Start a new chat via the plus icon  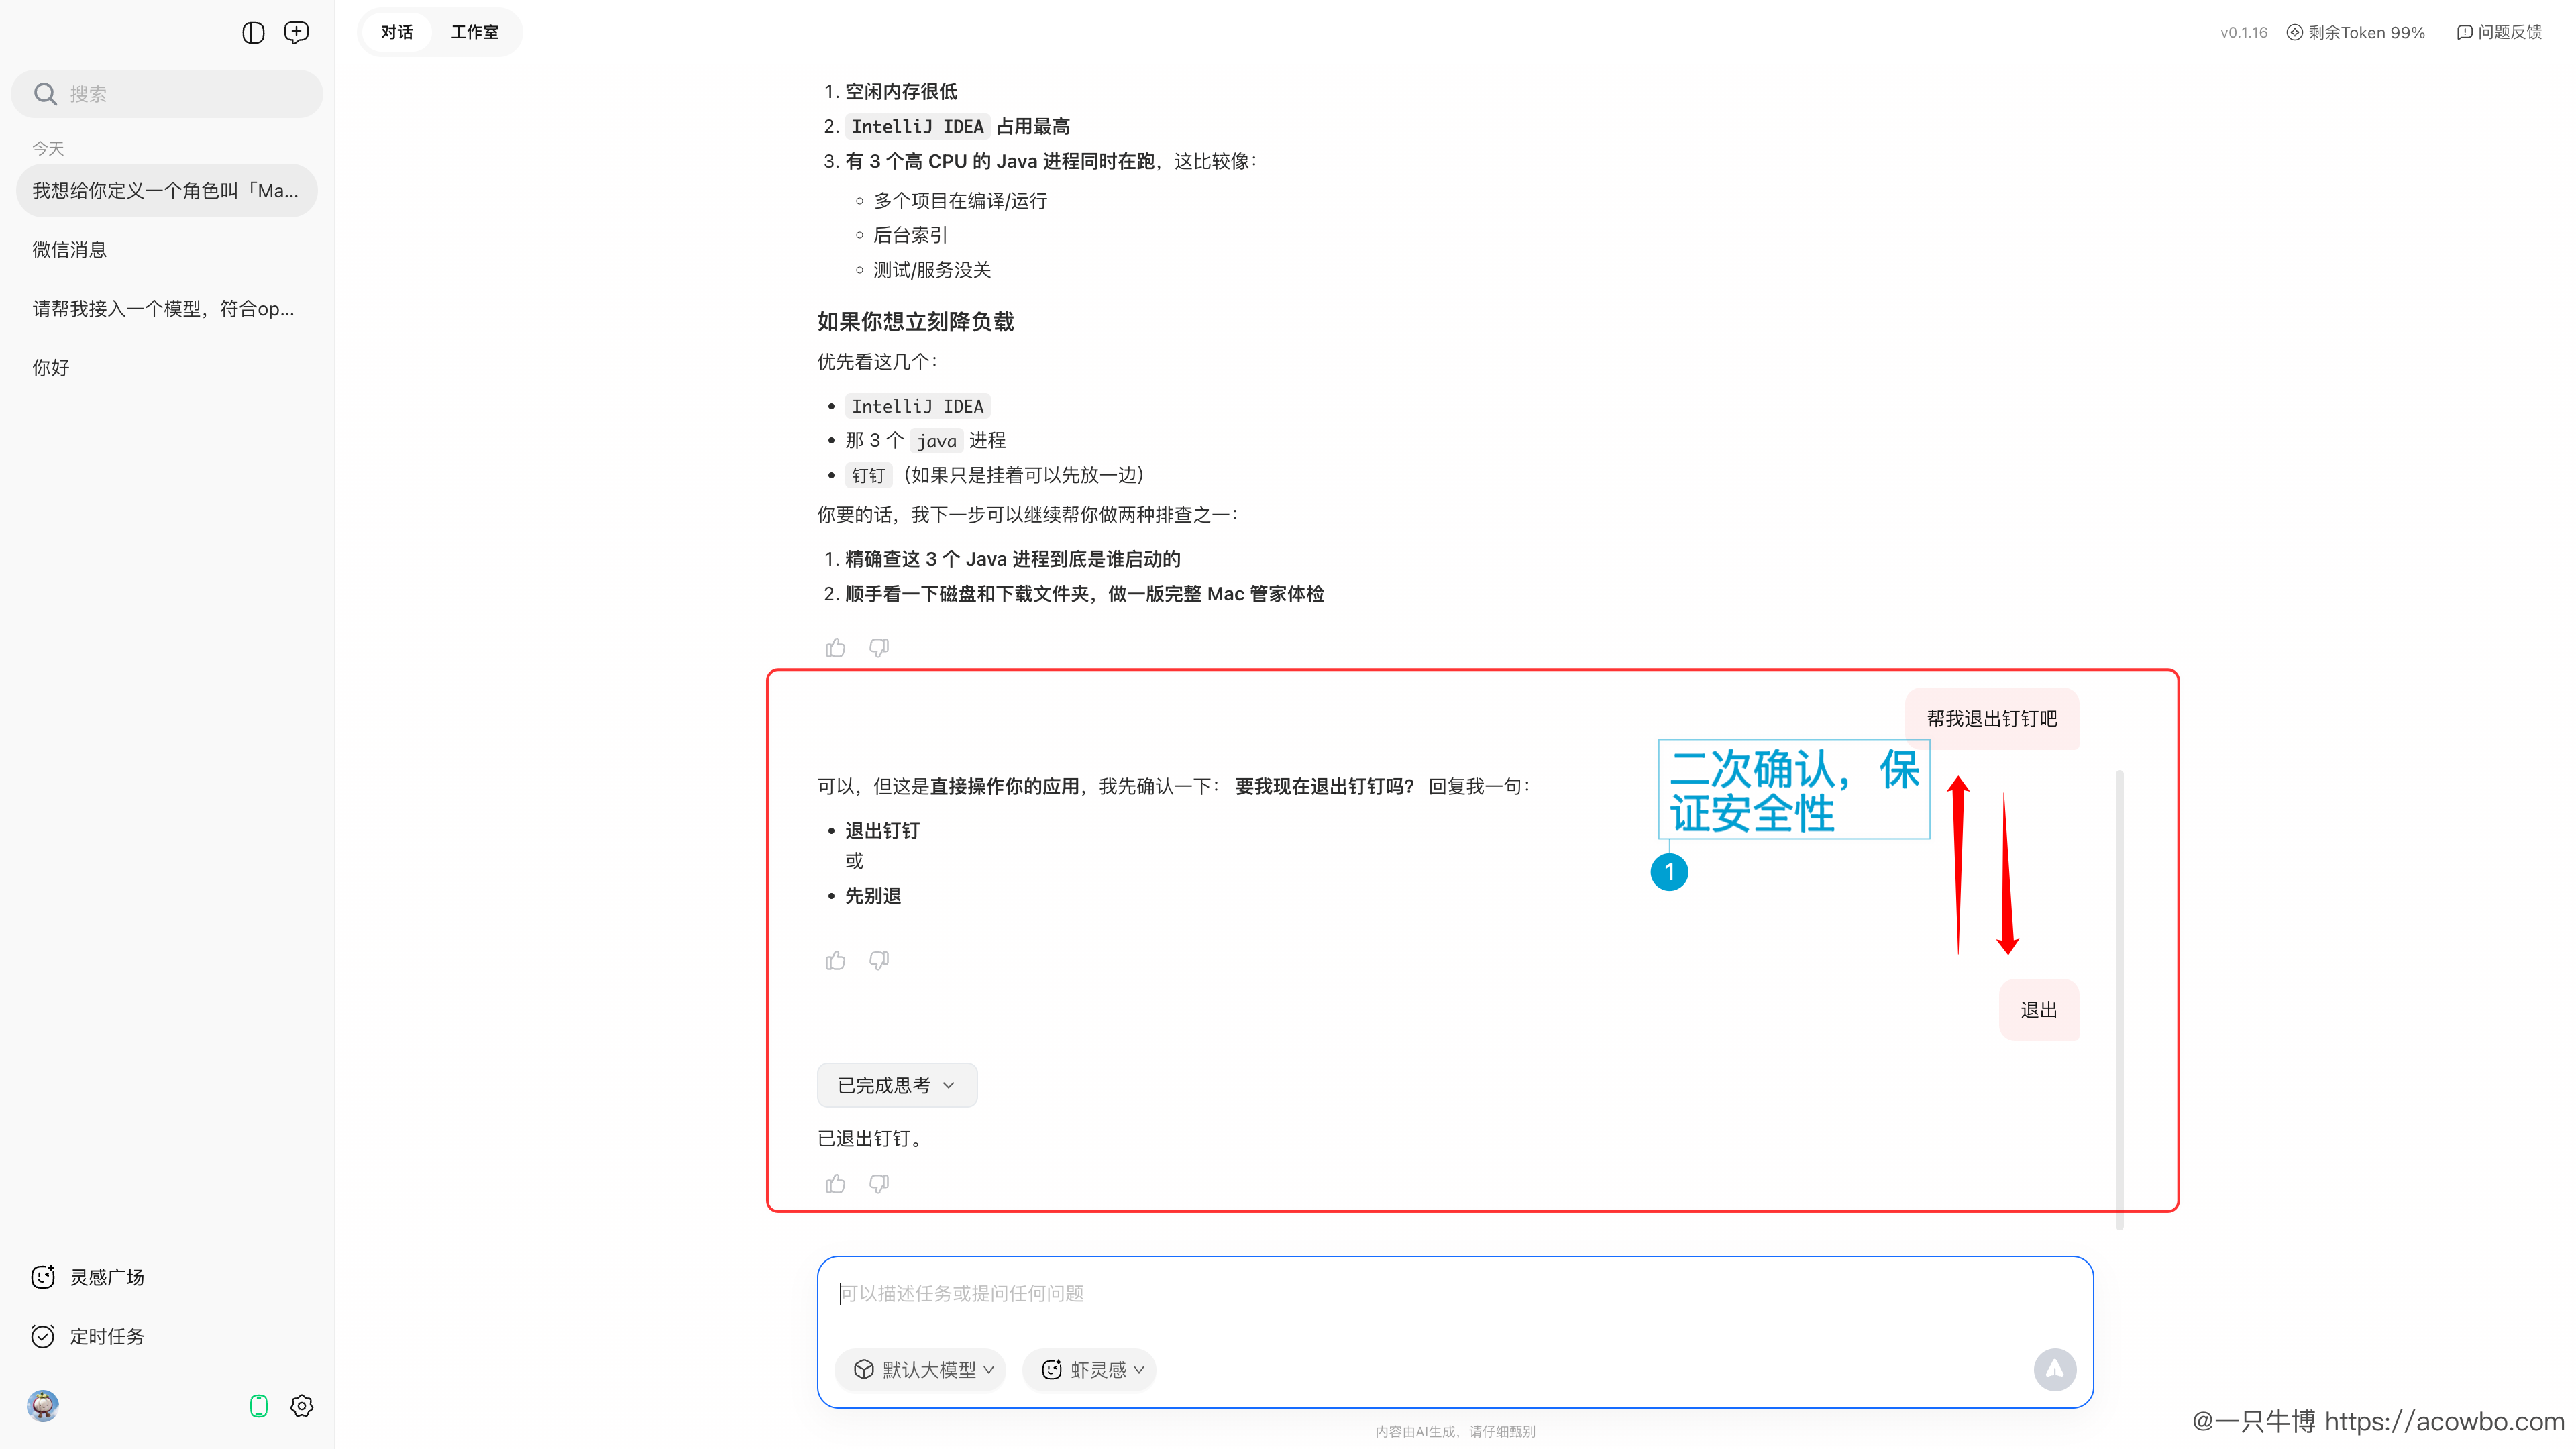click(x=296, y=32)
